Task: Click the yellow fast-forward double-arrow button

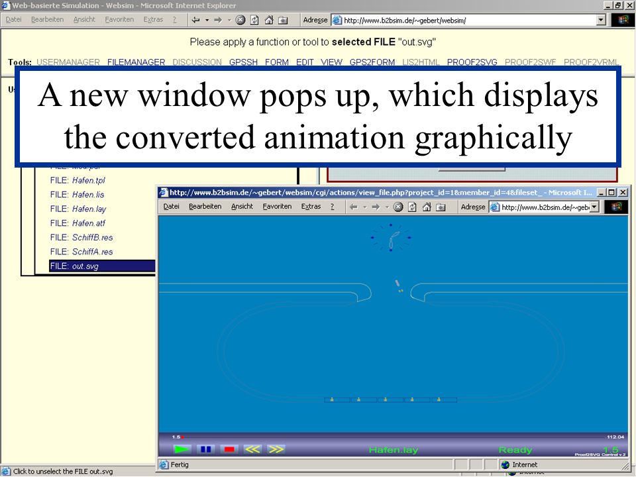Action: click(x=276, y=449)
